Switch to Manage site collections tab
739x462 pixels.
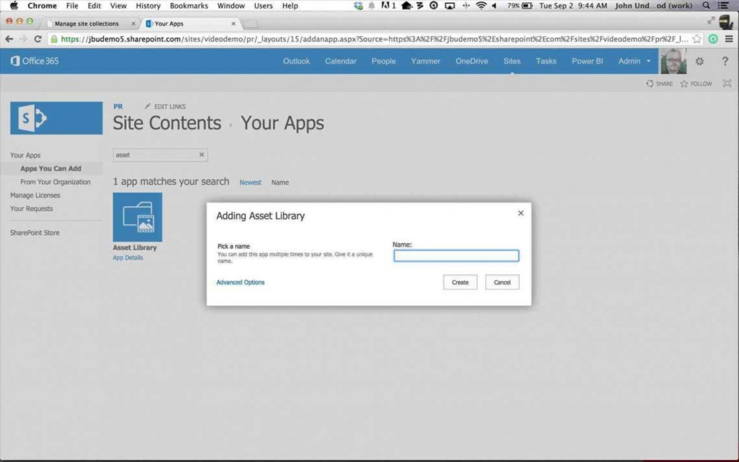pyautogui.click(x=87, y=23)
